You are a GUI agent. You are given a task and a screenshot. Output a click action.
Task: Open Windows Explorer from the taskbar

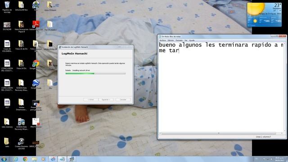click(x=34, y=159)
